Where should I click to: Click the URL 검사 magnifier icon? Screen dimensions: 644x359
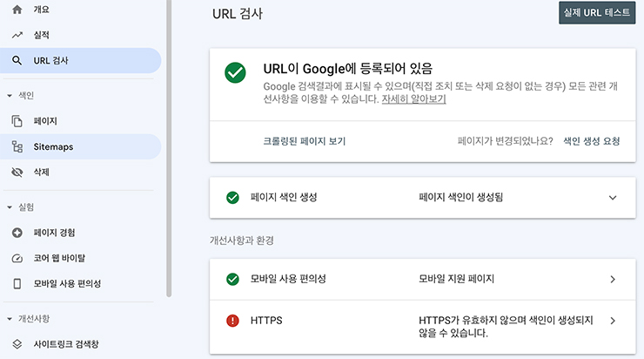(x=17, y=60)
